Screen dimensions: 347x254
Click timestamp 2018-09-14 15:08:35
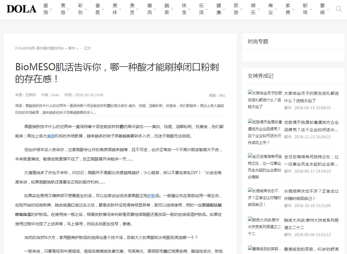coord(312,108)
